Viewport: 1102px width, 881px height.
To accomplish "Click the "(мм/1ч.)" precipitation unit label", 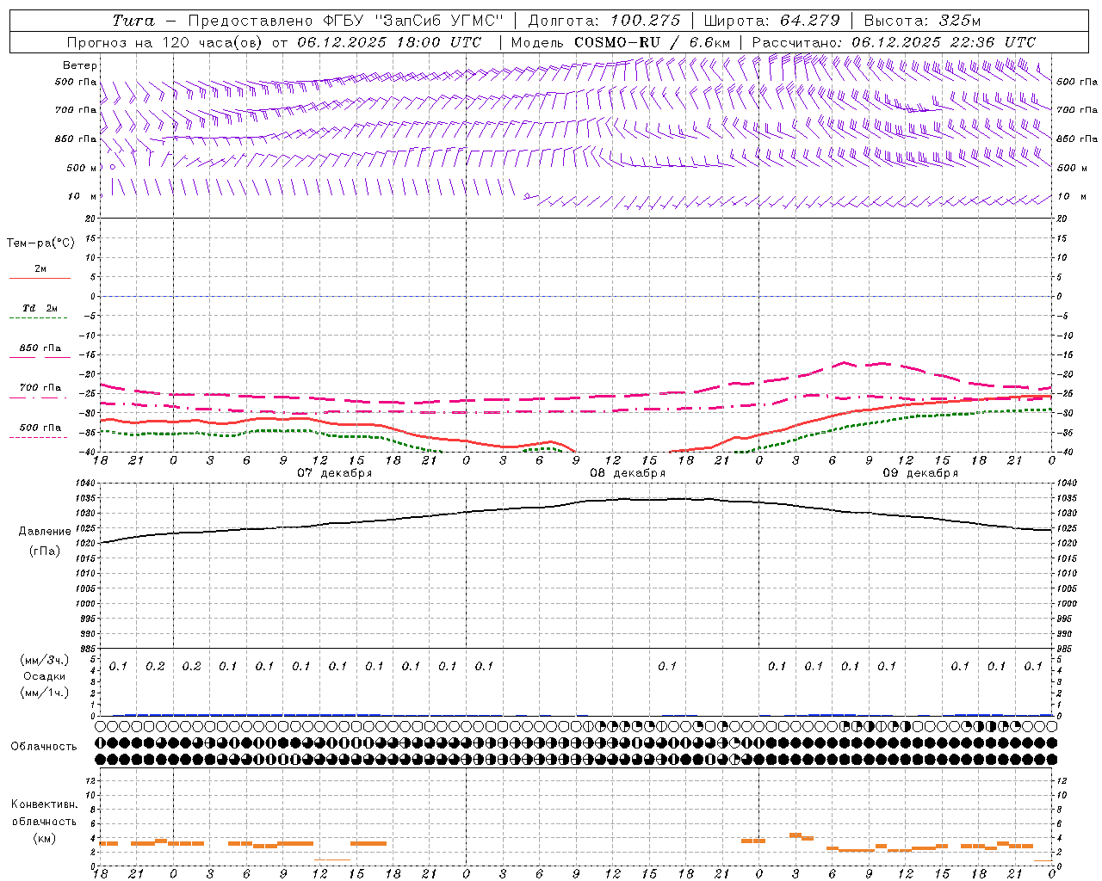I will tap(44, 693).
